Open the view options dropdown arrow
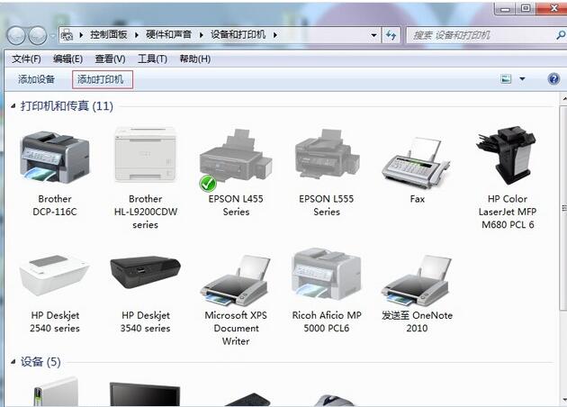Image resolution: width=567 pixels, height=407 pixels. point(522,78)
